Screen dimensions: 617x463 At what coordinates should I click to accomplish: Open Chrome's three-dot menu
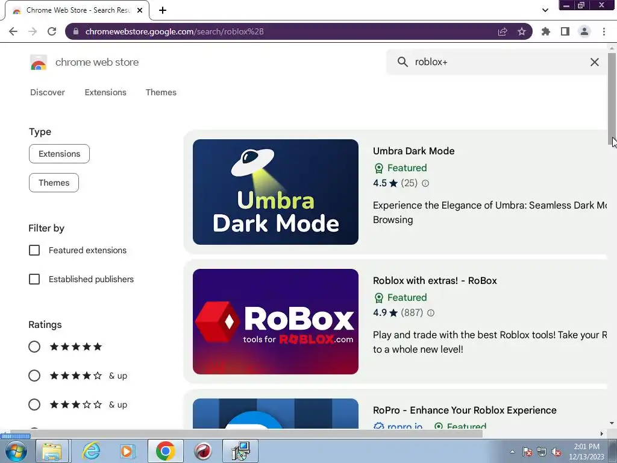point(604,31)
